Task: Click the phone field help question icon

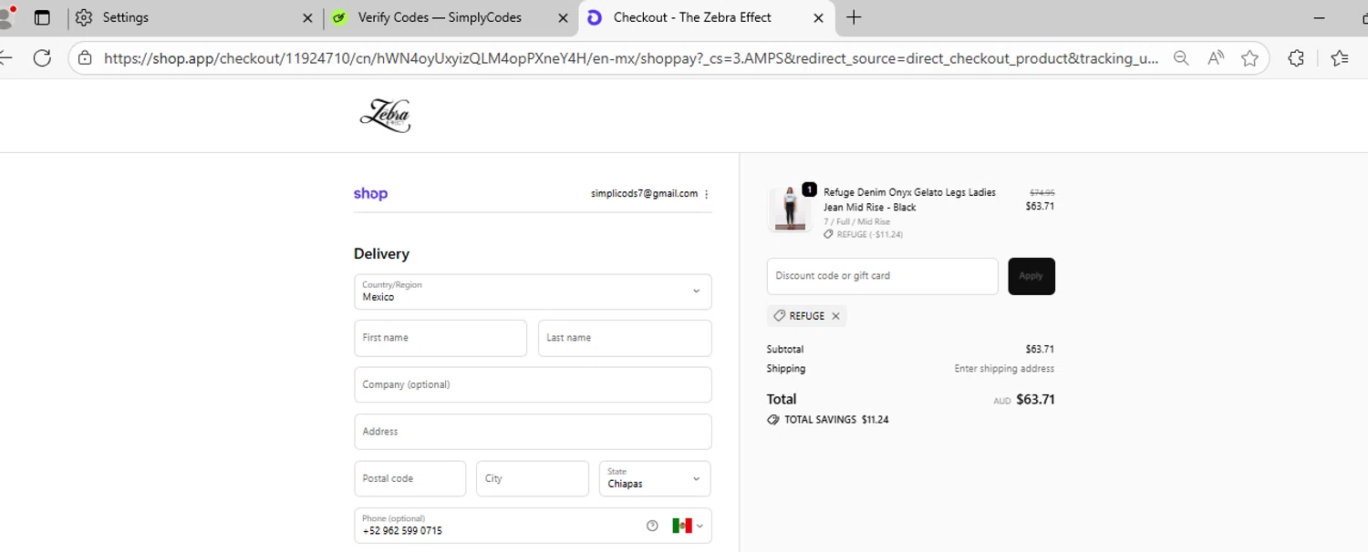Action: tap(652, 526)
